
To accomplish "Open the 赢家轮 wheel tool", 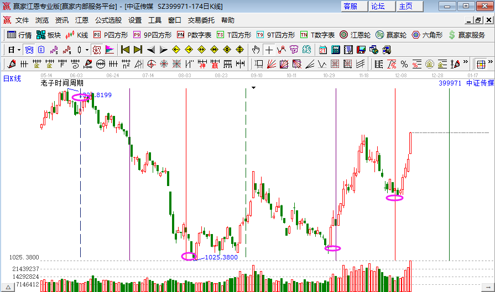I will [391, 35].
